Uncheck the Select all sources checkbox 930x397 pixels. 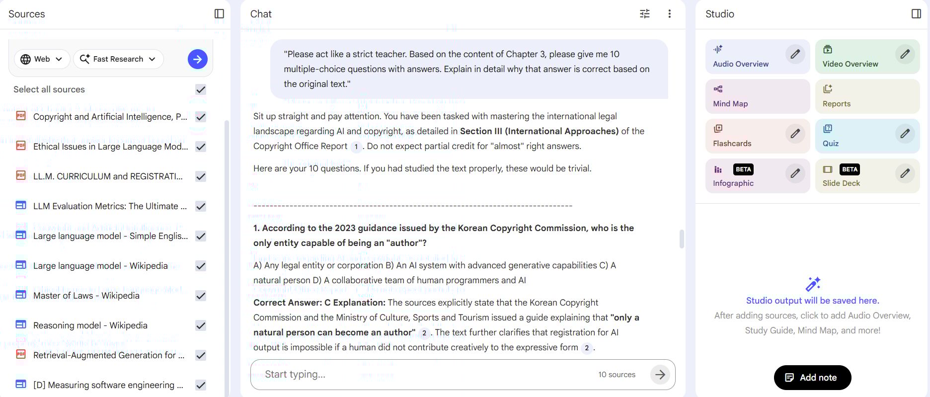tap(200, 89)
